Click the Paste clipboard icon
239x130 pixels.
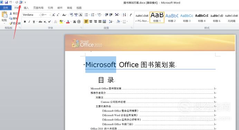pos(4,14)
